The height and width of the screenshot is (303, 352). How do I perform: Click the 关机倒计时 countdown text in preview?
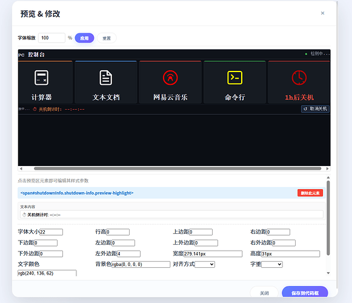coord(59,110)
